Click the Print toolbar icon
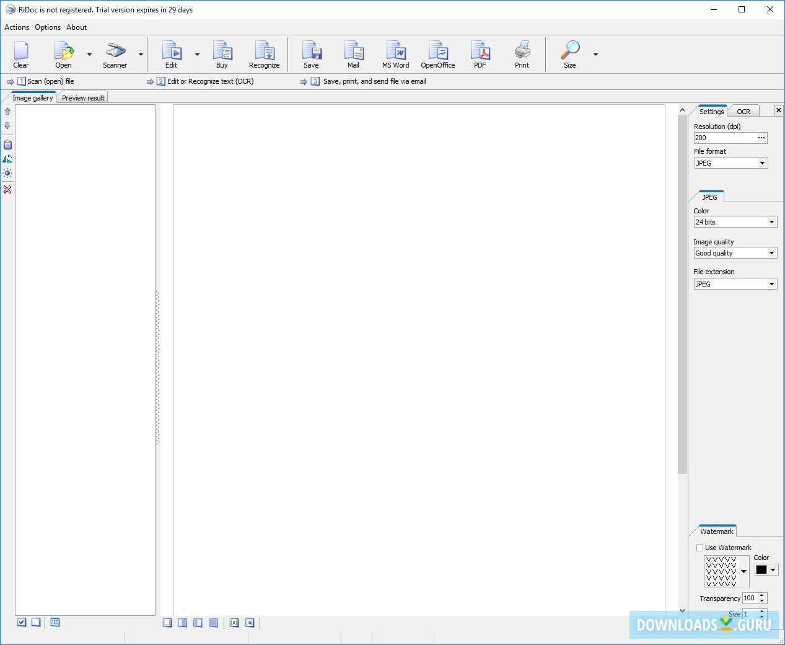Viewport: 785px width, 645px height. pos(522,55)
